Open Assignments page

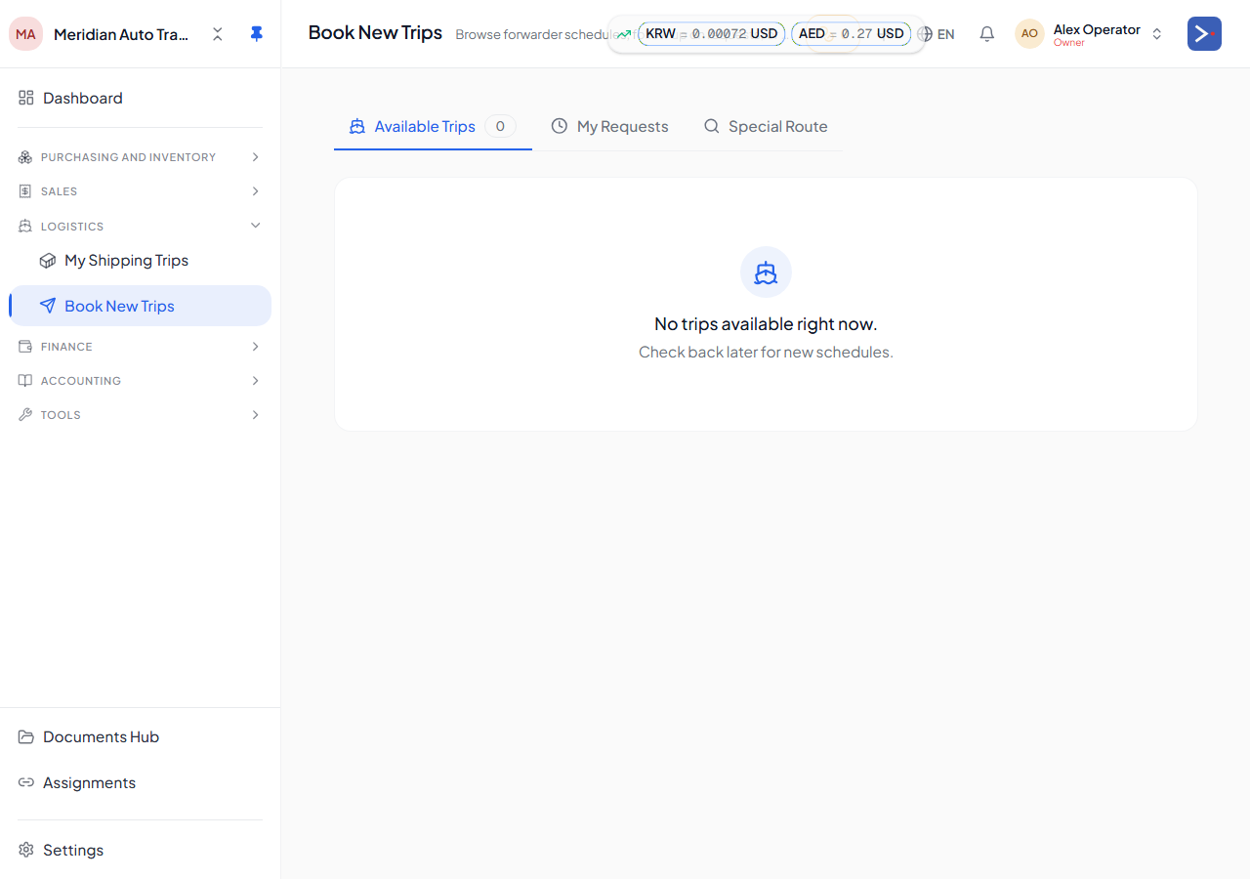[141, 783]
